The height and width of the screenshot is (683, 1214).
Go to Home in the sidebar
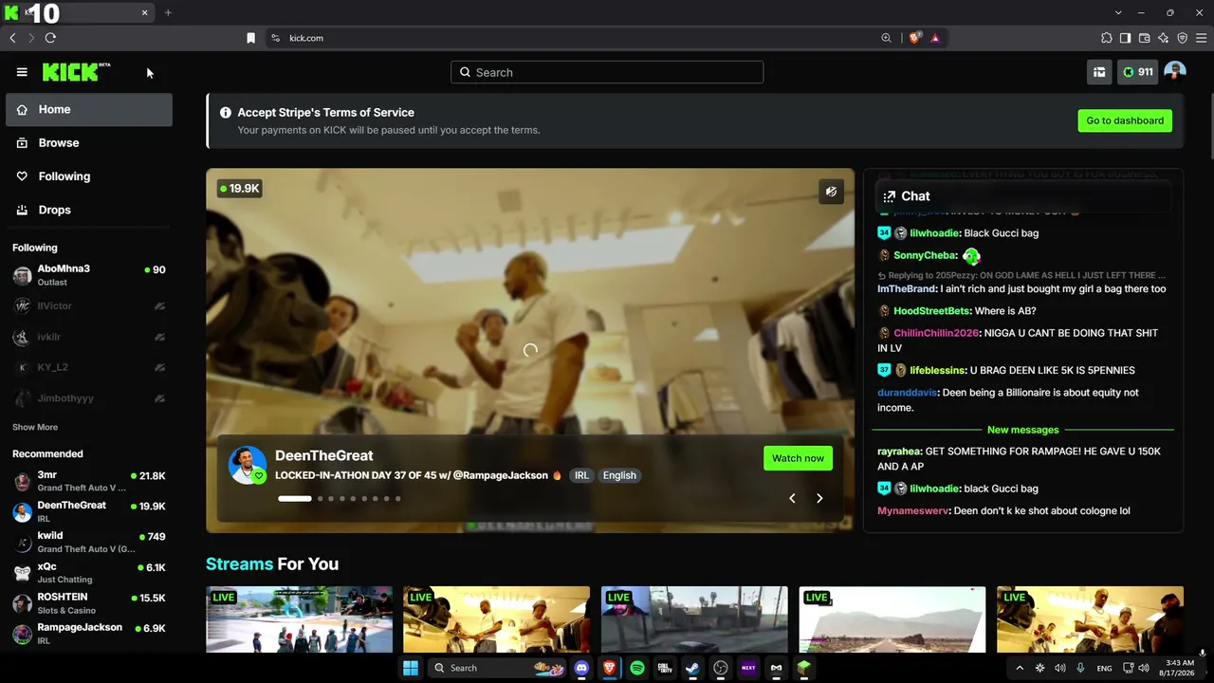pyautogui.click(x=89, y=109)
